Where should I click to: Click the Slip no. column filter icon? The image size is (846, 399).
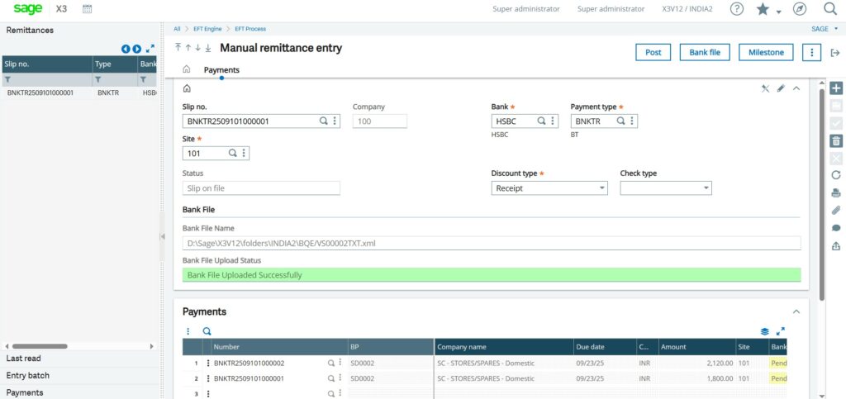(8, 80)
